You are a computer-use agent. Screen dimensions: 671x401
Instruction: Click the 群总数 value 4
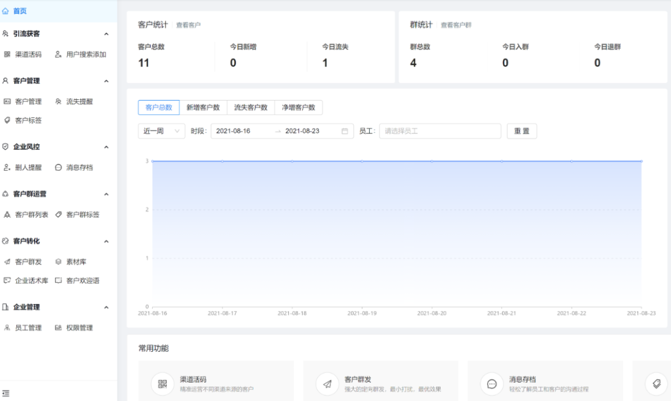pyautogui.click(x=413, y=63)
